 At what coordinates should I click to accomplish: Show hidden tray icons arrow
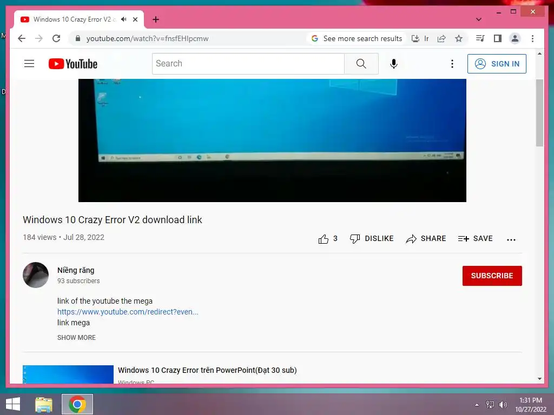pos(477,405)
